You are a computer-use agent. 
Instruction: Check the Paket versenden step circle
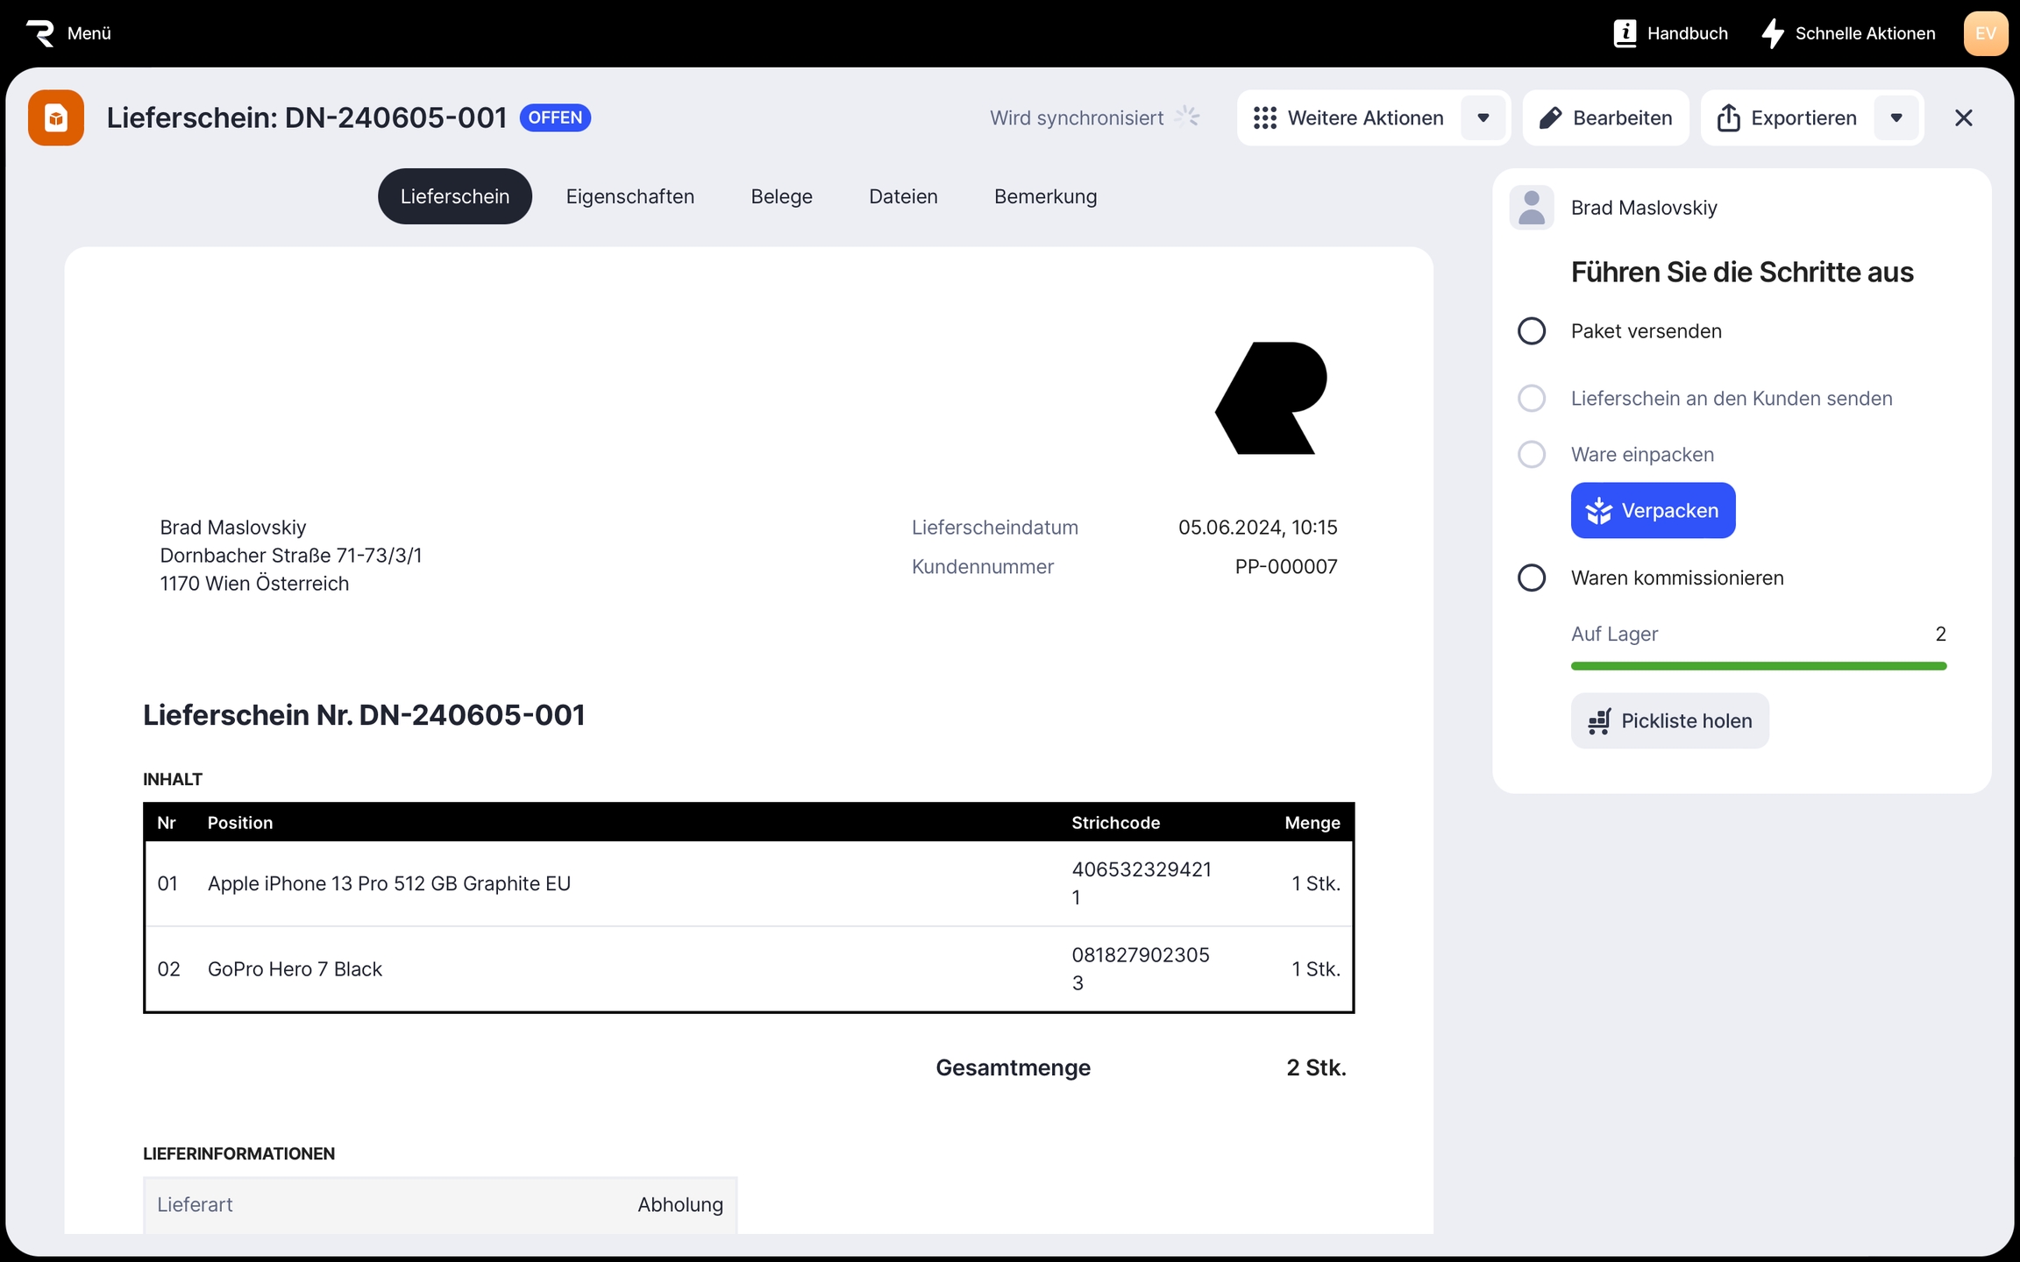(1531, 331)
